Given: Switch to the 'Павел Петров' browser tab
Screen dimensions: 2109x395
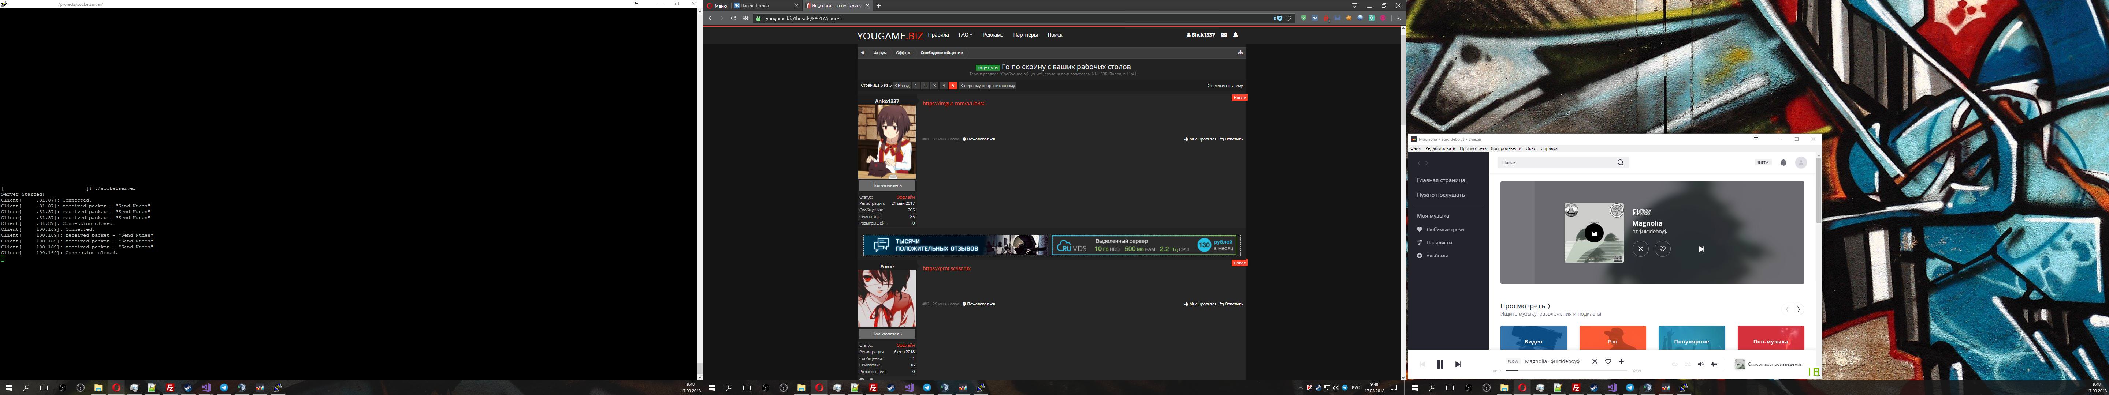Looking at the screenshot, I should (766, 6).
